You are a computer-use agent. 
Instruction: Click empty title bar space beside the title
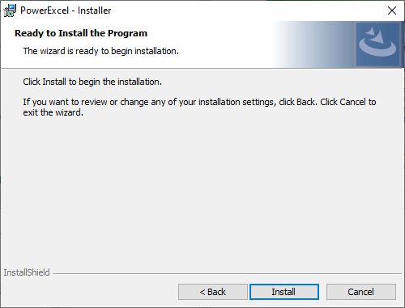243,11
